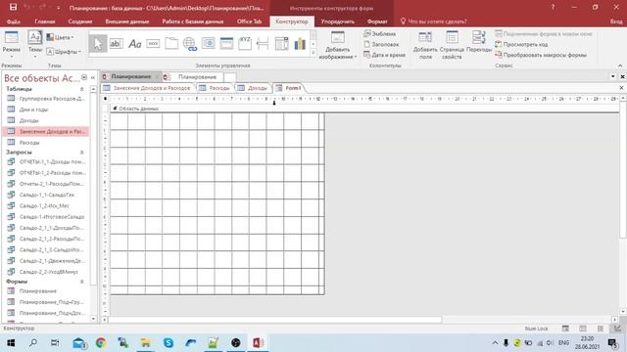
Task: Switch to Design view icon in status bar
Action: click(618, 329)
